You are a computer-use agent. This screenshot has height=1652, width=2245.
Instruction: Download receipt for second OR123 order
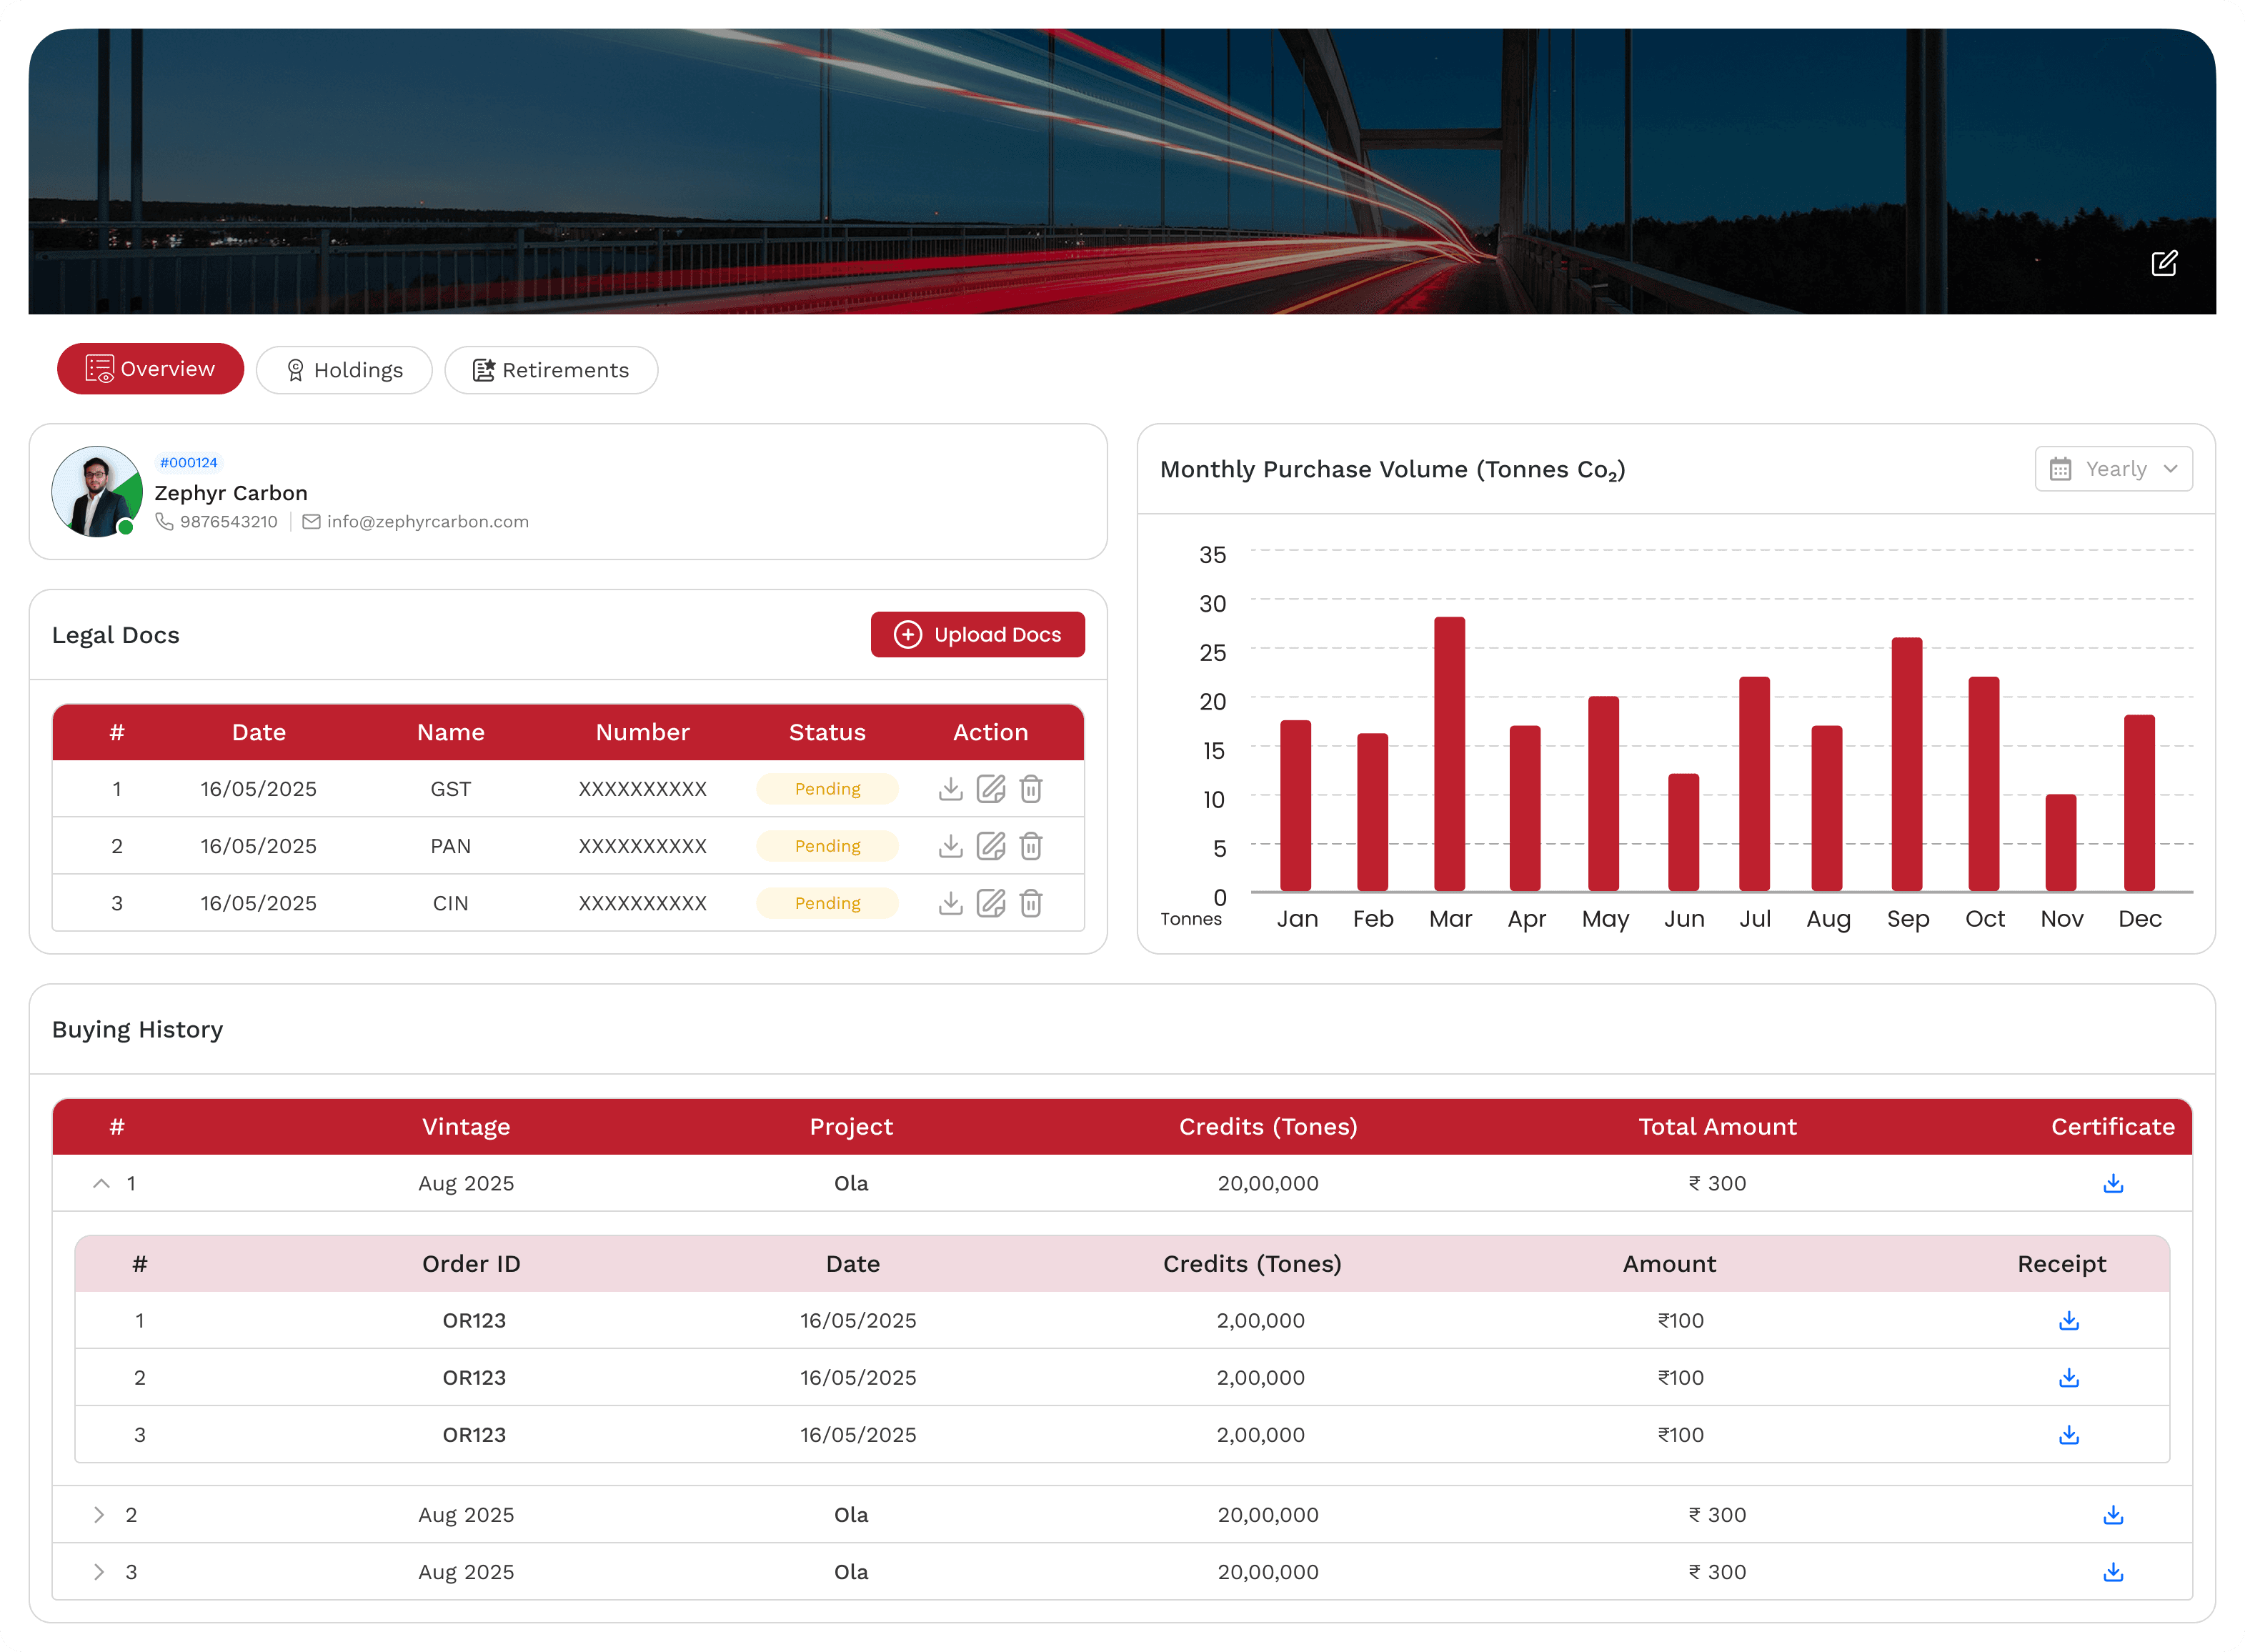click(2068, 1377)
